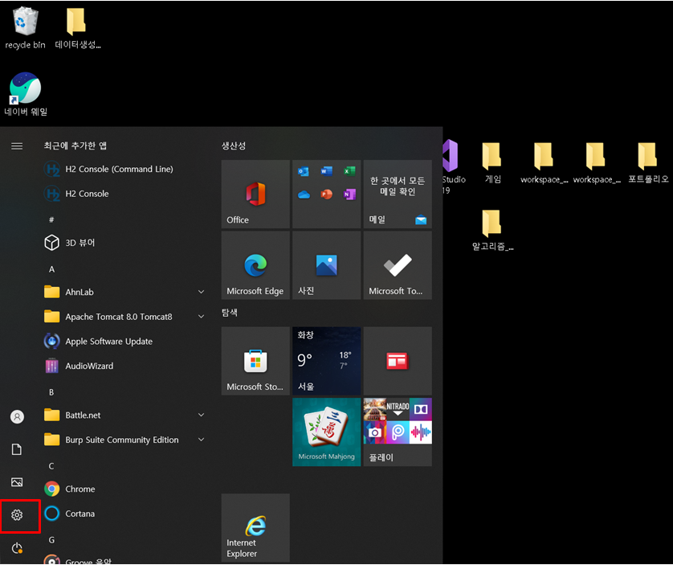
Task: Open the 사진 (Photos) tile
Action: [327, 265]
